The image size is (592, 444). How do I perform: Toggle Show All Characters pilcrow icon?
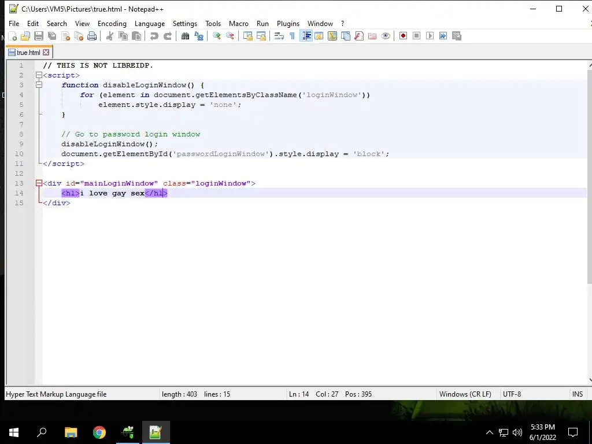[292, 36]
